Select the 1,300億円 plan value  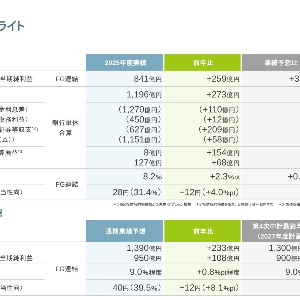pos(284,248)
